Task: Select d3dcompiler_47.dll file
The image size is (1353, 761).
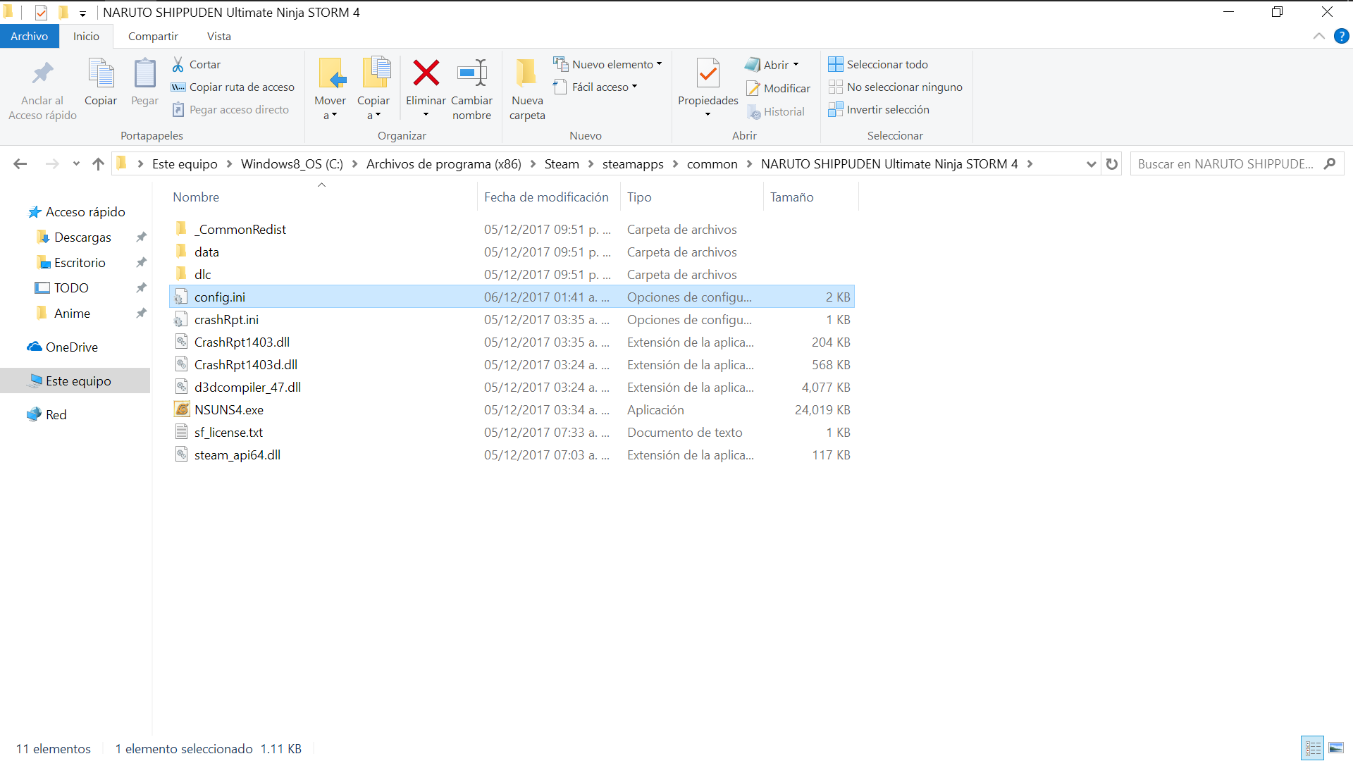Action: point(512,388)
